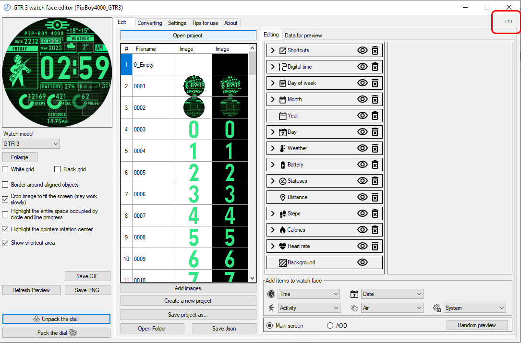
Task: Click the Open project button
Action: [x=188, y=35]
